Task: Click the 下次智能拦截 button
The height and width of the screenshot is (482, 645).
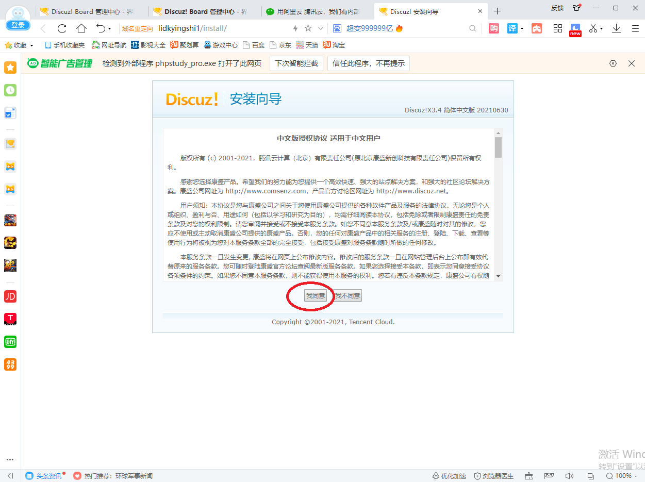Action: [296, 63]
